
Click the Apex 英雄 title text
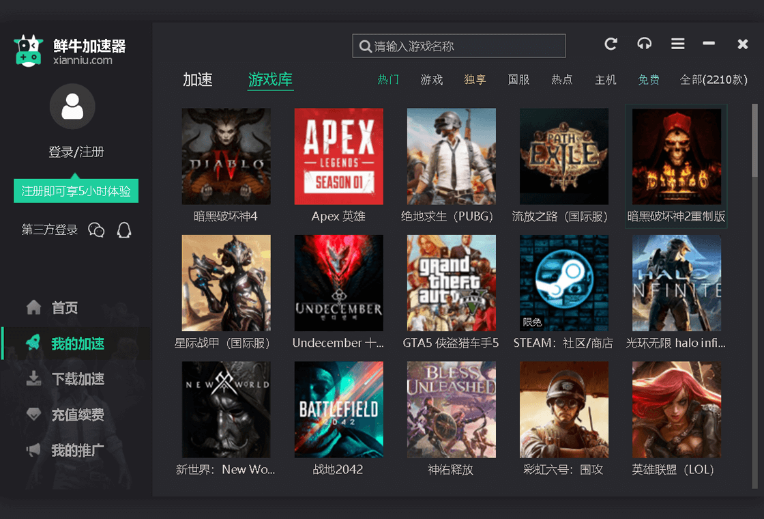338,216
